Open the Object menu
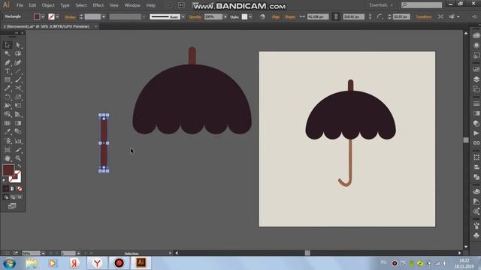This screenshot has width=481, height=270. point(48,5)
